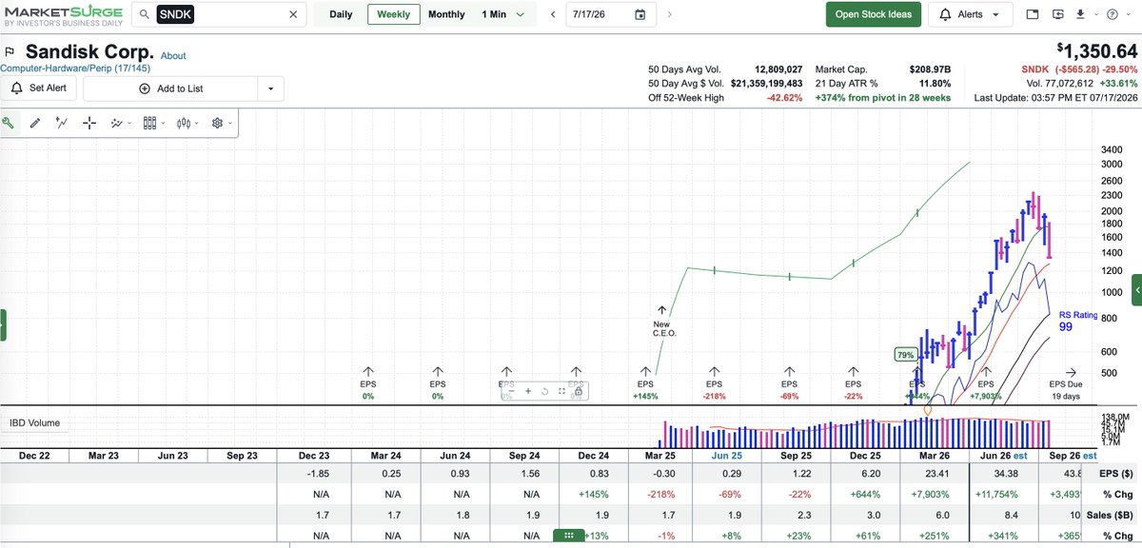Zoom out chart with minus icon

(512, 391)
